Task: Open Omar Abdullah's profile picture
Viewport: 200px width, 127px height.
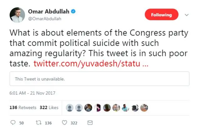Action: pos(17,15)
